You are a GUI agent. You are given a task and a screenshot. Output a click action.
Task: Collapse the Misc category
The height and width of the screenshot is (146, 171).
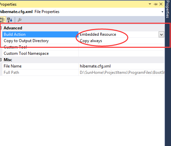[x=1, y=60]
